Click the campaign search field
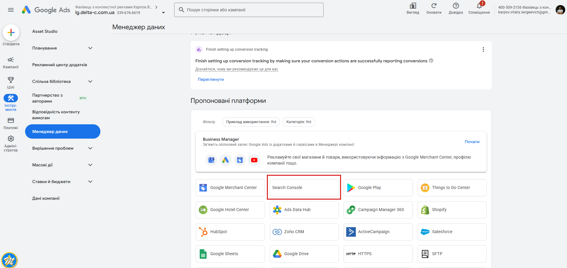 coord(249,10)
